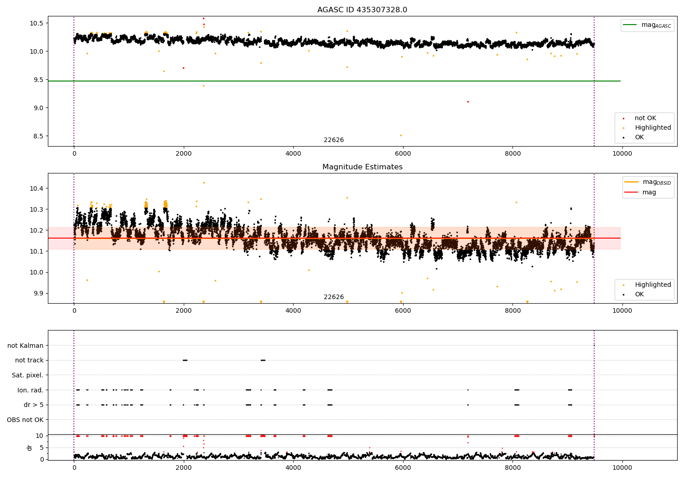
Task: Click the '22626' label in the top plot
Action: pyautogui.click(x=334, y=140)
